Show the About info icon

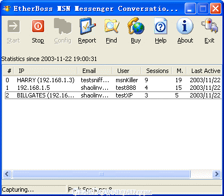pyautogui.click(x=185, y=26)
